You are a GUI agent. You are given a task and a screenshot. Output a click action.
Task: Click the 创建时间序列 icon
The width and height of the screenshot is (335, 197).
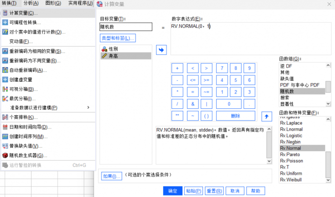[5, 136]
